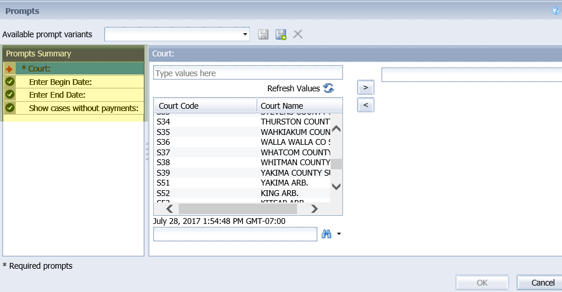Viewport: 562px width, 292px height.
Task: Select court code S39
Action: [164, 173]
